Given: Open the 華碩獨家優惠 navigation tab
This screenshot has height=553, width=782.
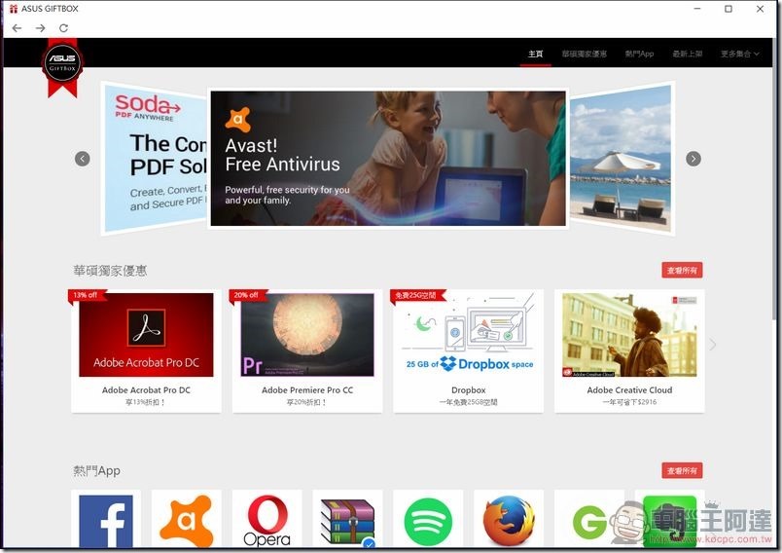Looking at the screenshot, I should (585, 54).
